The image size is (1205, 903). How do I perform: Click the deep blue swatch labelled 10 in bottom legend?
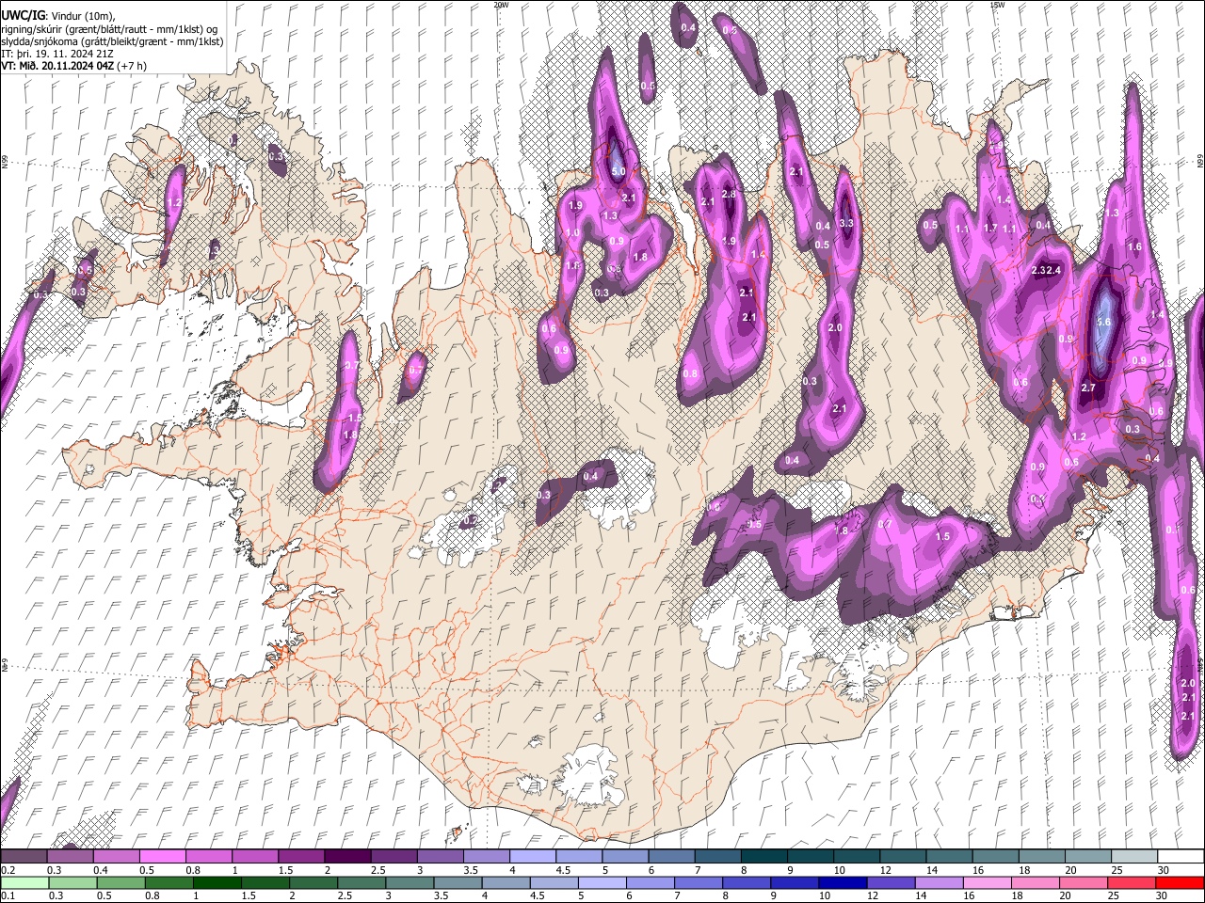tap(842, 882)
